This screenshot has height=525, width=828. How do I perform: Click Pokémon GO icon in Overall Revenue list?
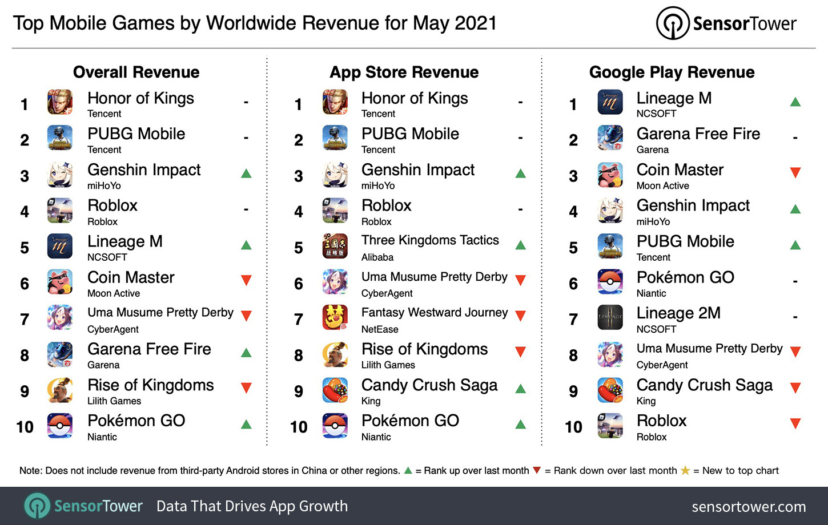60,426
